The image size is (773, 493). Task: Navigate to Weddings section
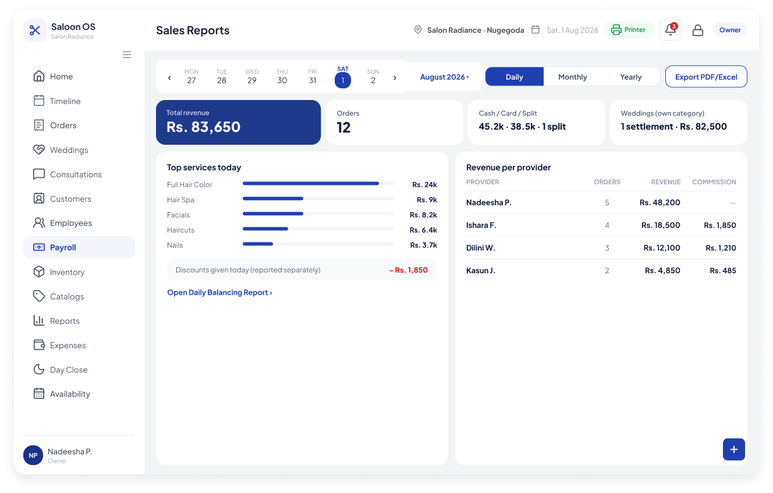pyautogui.click(x=79, y=149)
